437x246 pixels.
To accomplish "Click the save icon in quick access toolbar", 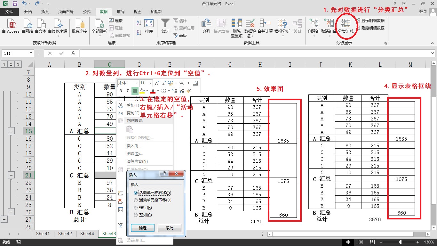I will [15, 4].
